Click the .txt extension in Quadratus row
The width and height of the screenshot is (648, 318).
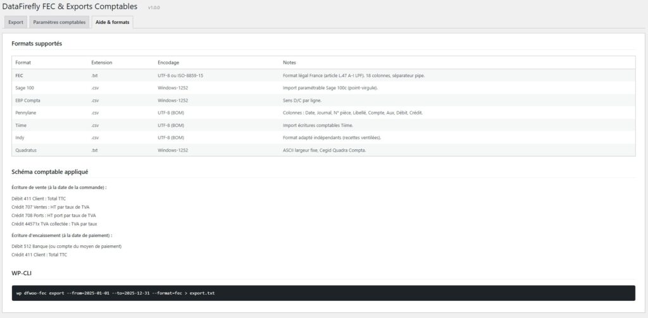(x=95, y=150)
